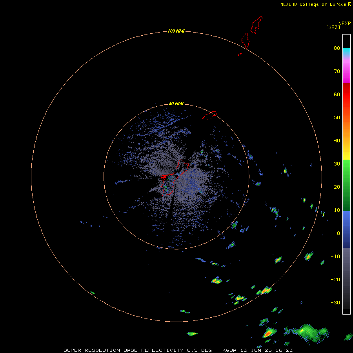Click the -10 dBZ scale value
The image size is (353, 353).
click(x=335, y=256)
